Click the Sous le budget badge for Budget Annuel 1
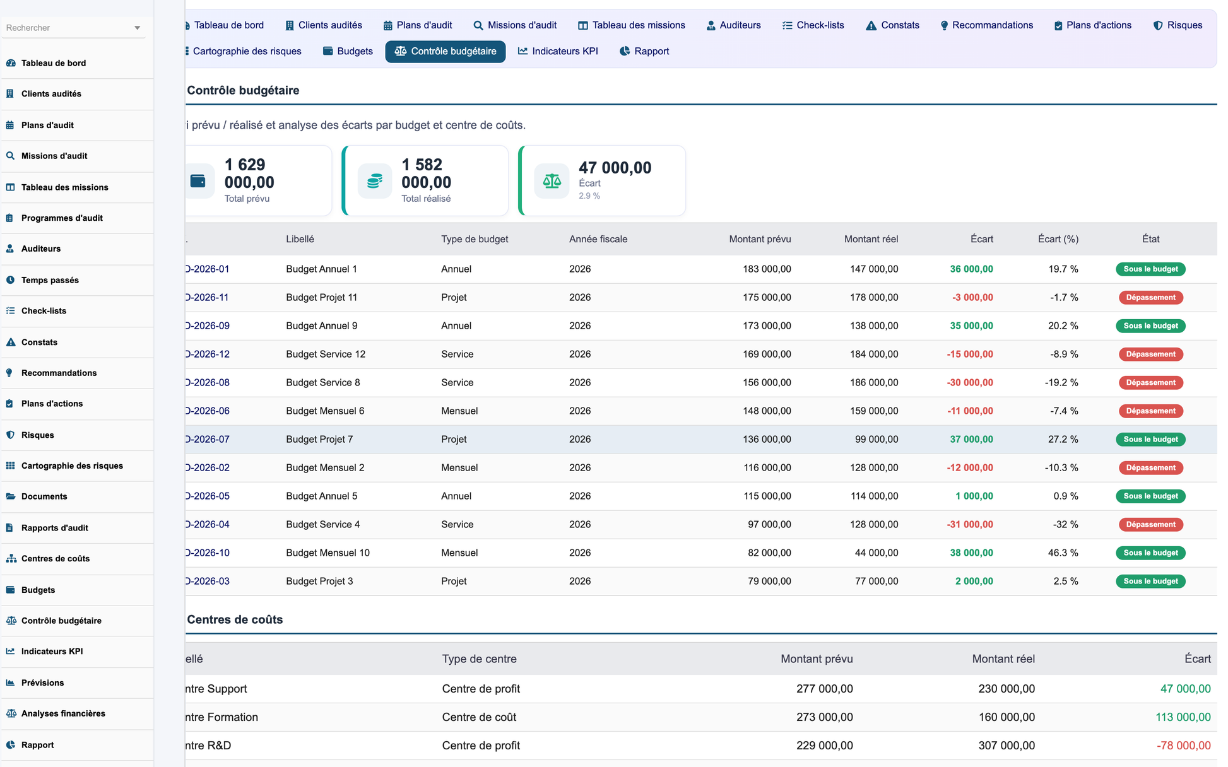The height and width of the screenshot is (767, 1228). [x=1150, y=269]
